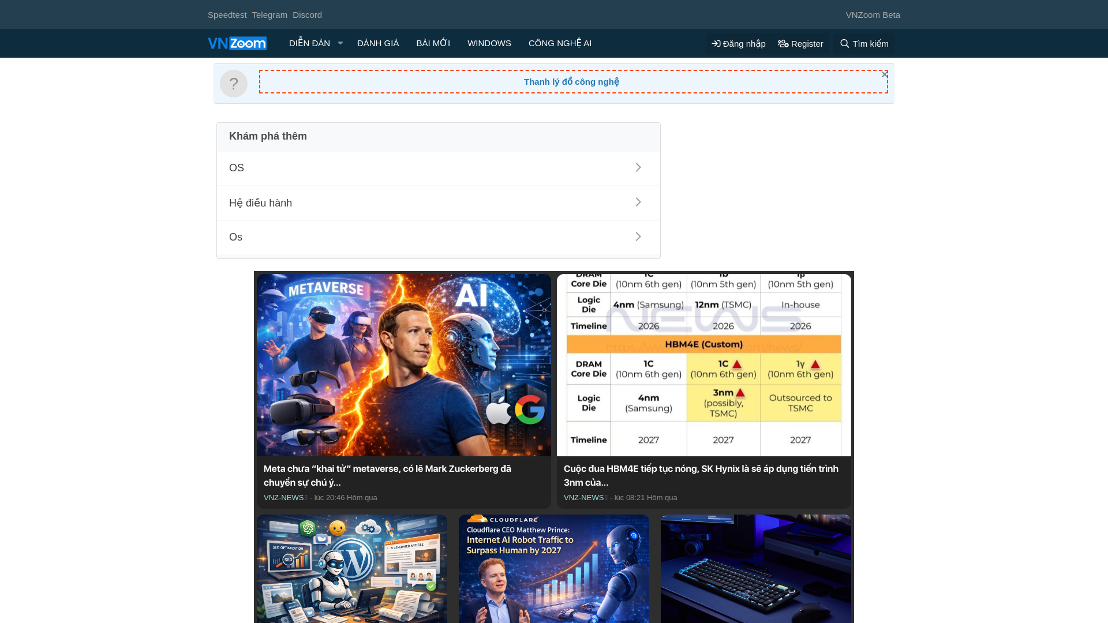Click the Register button
This screenshot has height=623, width=1108.
point(800,44)
